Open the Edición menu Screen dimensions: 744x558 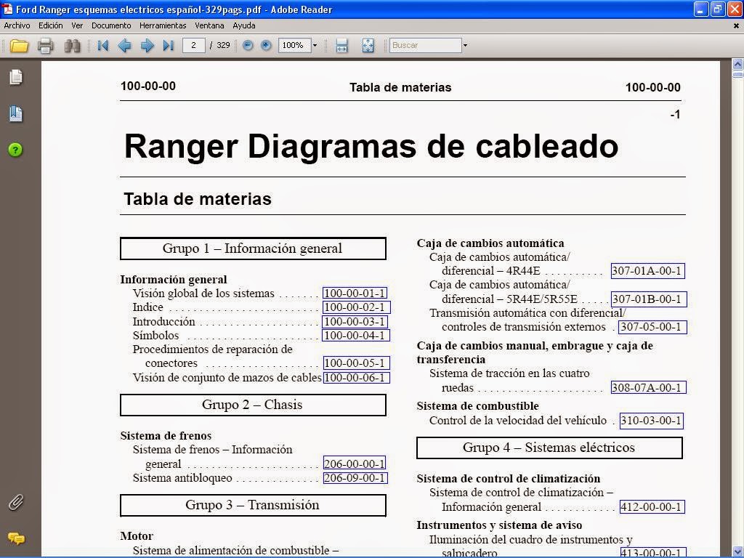(x=50, y=25)
